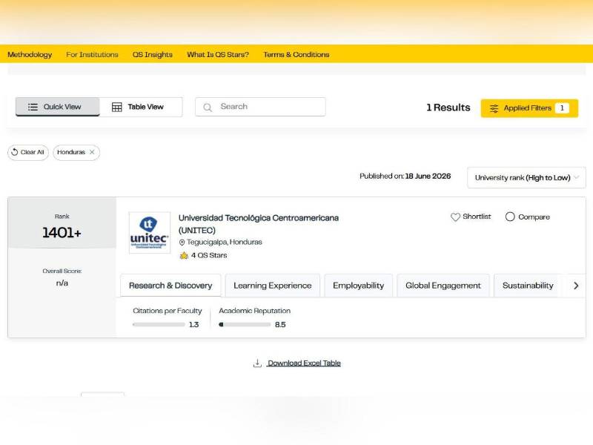This screenshot has width=593, height=445.
Task: Open the For Institutions menu item
Action: (92, 54)
